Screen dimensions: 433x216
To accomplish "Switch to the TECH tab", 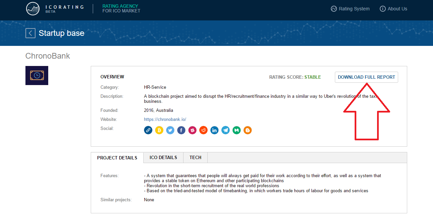I will click(196, 157).
